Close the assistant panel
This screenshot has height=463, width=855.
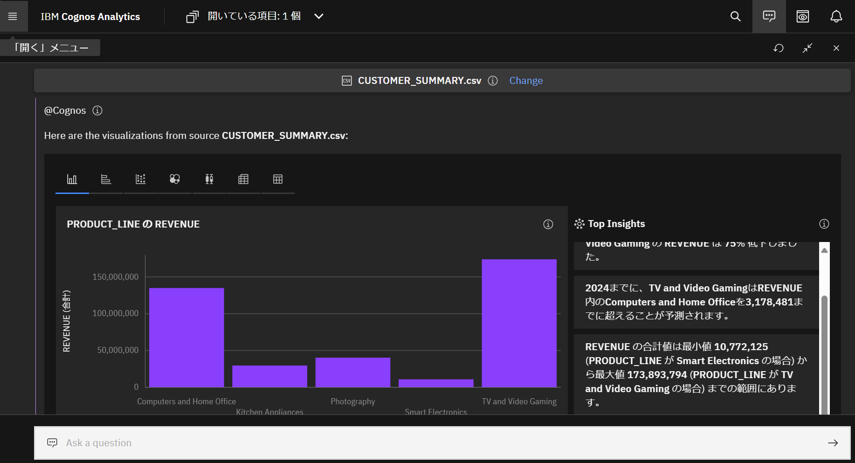836,48
